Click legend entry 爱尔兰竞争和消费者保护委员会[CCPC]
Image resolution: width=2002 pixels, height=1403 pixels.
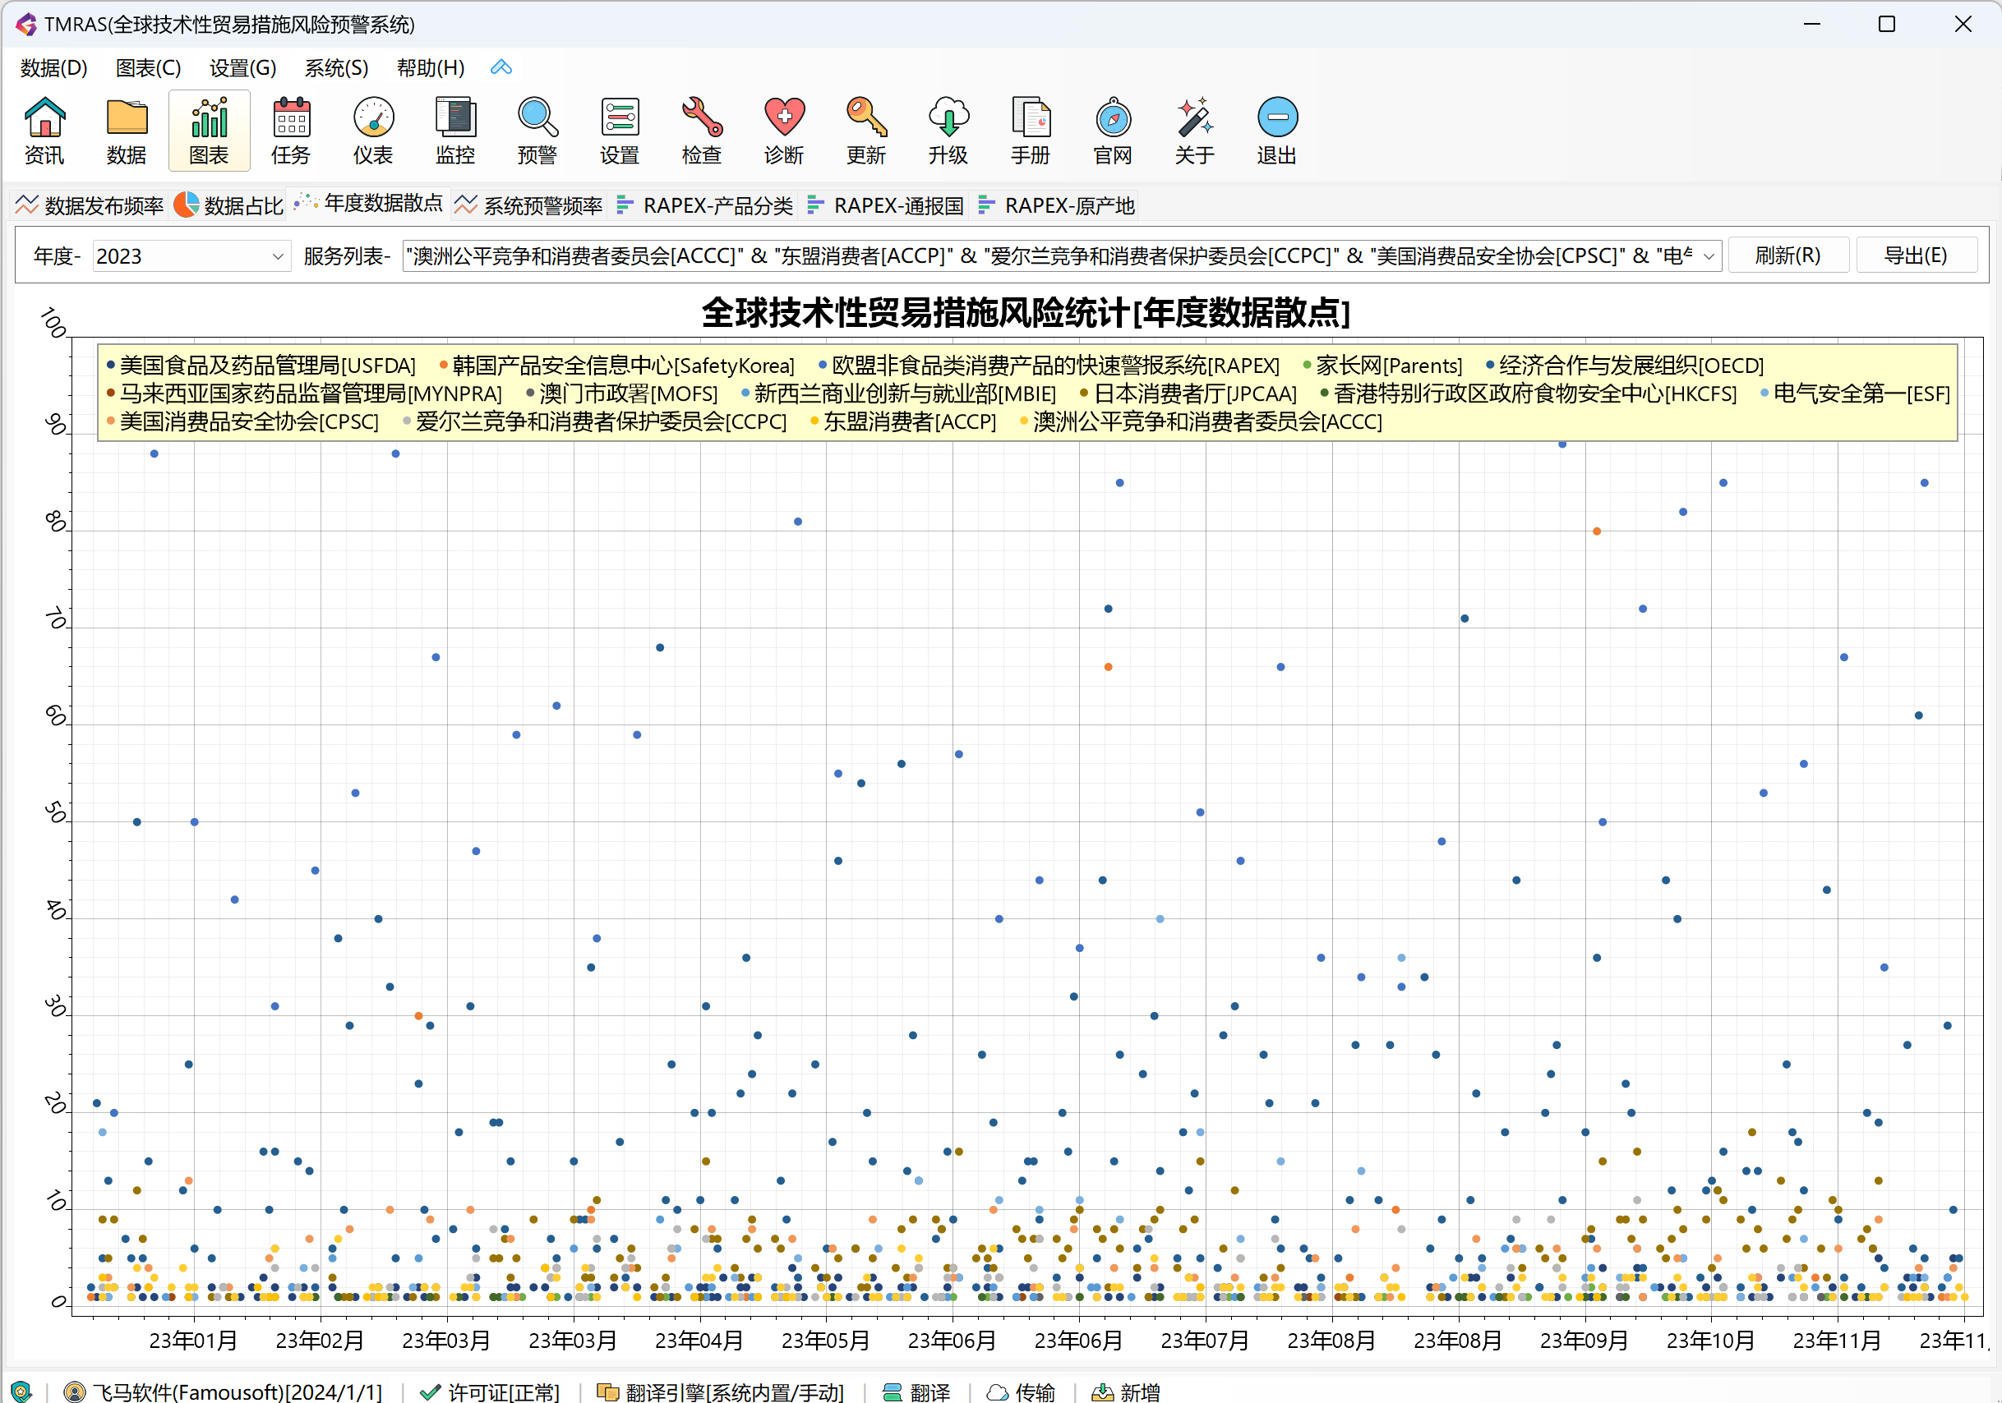(594, 421)
